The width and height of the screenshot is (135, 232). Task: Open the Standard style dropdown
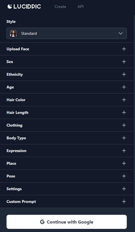(67, 33)
